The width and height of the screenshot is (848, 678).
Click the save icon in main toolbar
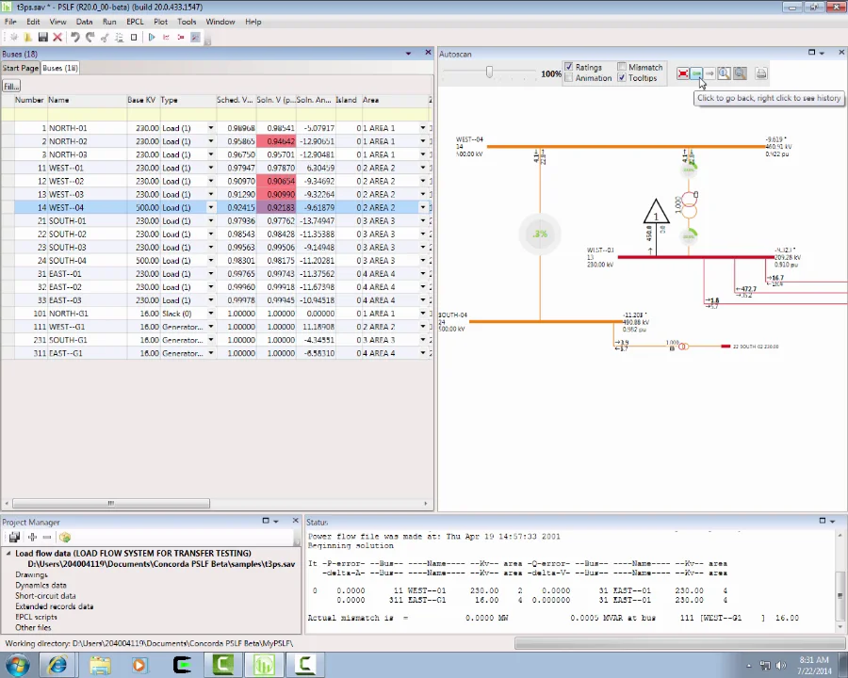pos(42,38)
